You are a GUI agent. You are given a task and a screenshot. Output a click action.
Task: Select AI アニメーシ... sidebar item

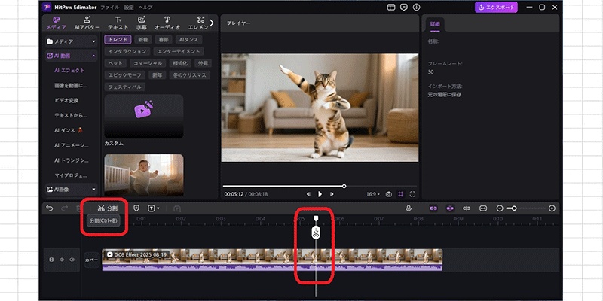pyautogui.click(x=71, y=145)
